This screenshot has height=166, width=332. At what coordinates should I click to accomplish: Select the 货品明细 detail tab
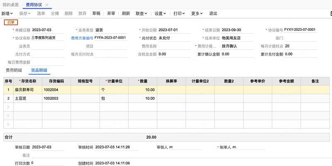click(x=39, y=70)
